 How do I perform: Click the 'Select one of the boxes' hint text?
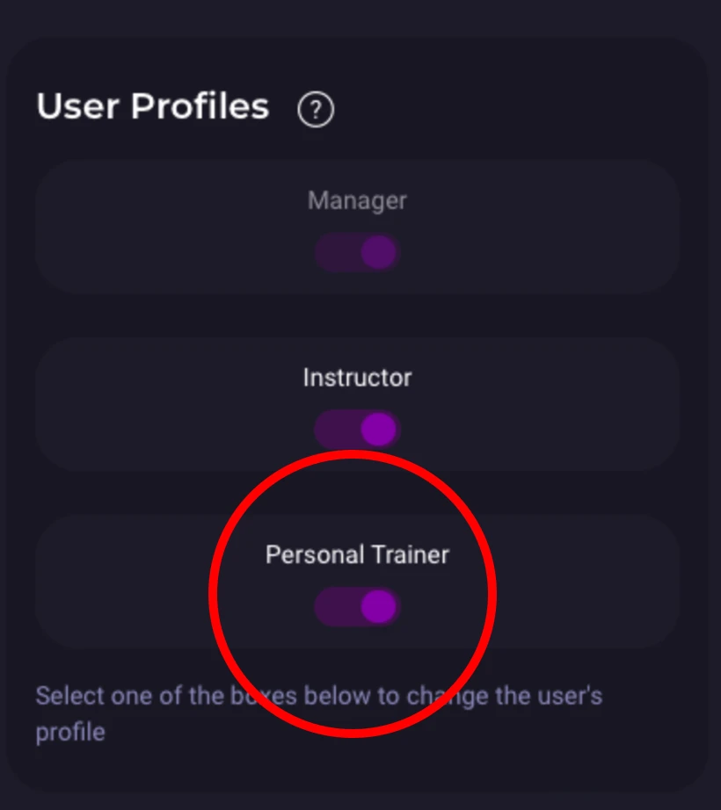(318, 697)
